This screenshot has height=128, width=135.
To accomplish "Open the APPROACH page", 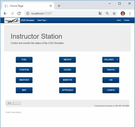I will [67, 90].
